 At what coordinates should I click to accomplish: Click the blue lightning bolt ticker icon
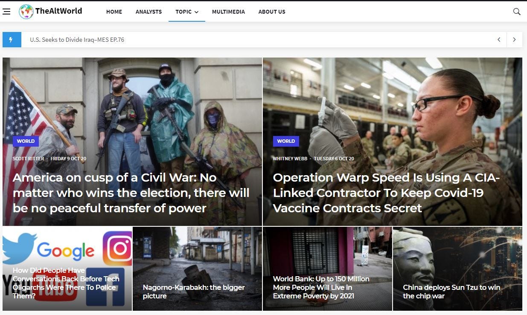pos(11,40)
